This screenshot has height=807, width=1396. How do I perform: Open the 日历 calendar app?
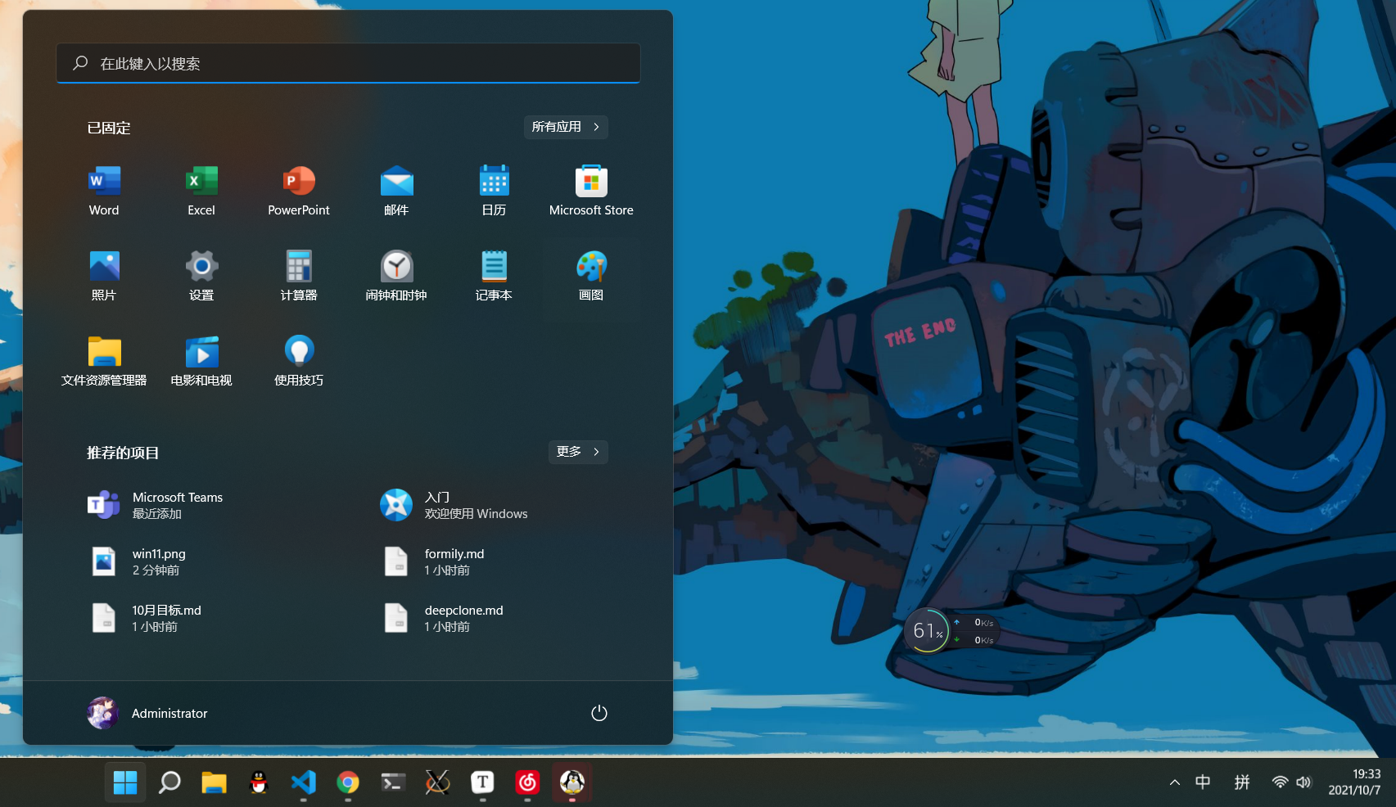pyautogui.click(x=494, y=191)
